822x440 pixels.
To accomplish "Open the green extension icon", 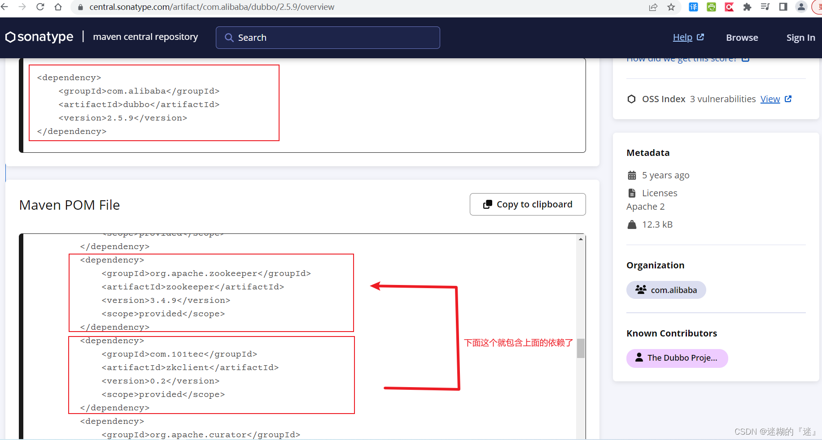I will tap(711, 7).
